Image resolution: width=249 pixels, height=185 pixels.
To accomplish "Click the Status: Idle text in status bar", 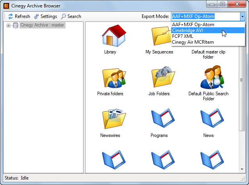I will pos(17,178).
